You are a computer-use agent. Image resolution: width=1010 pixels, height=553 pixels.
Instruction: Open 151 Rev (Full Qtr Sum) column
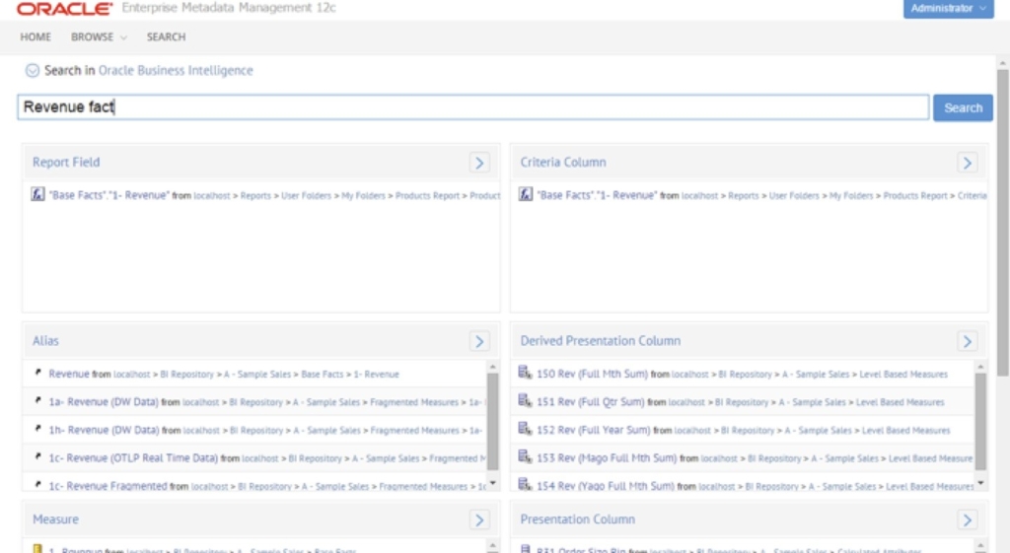(x=591, y=402)
